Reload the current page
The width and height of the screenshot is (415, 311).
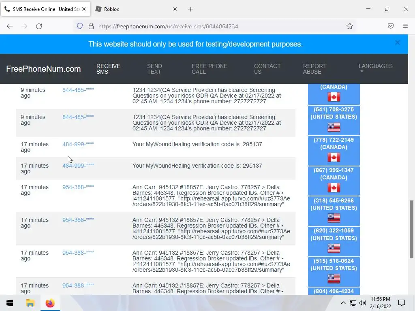pyautogui.click(x=39, y=26)
